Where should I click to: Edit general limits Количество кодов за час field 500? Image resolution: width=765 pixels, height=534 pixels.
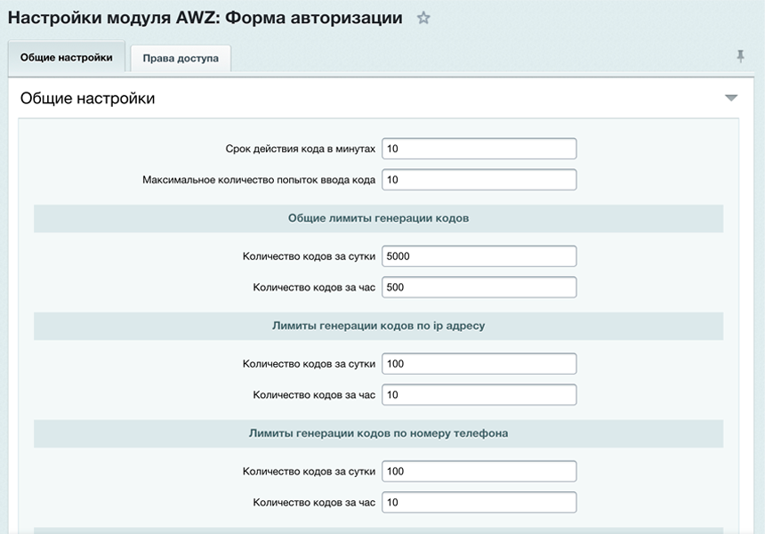479,287
